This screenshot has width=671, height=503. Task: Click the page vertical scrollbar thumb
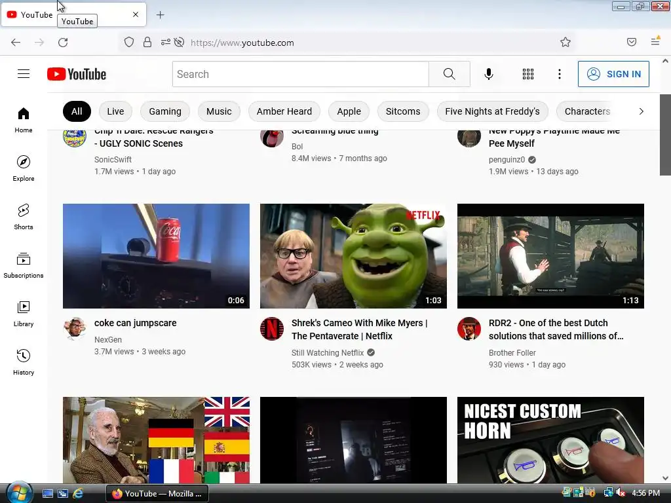[665, 135]
